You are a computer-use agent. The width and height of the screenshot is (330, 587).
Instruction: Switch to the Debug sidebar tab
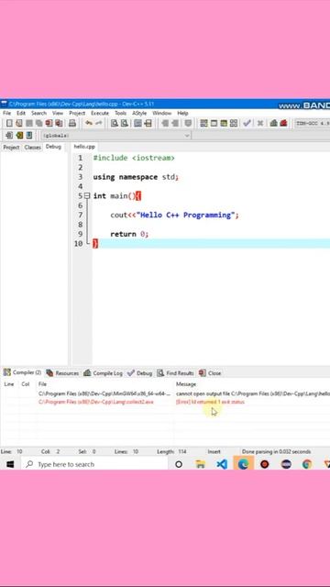tap(53, 147)
